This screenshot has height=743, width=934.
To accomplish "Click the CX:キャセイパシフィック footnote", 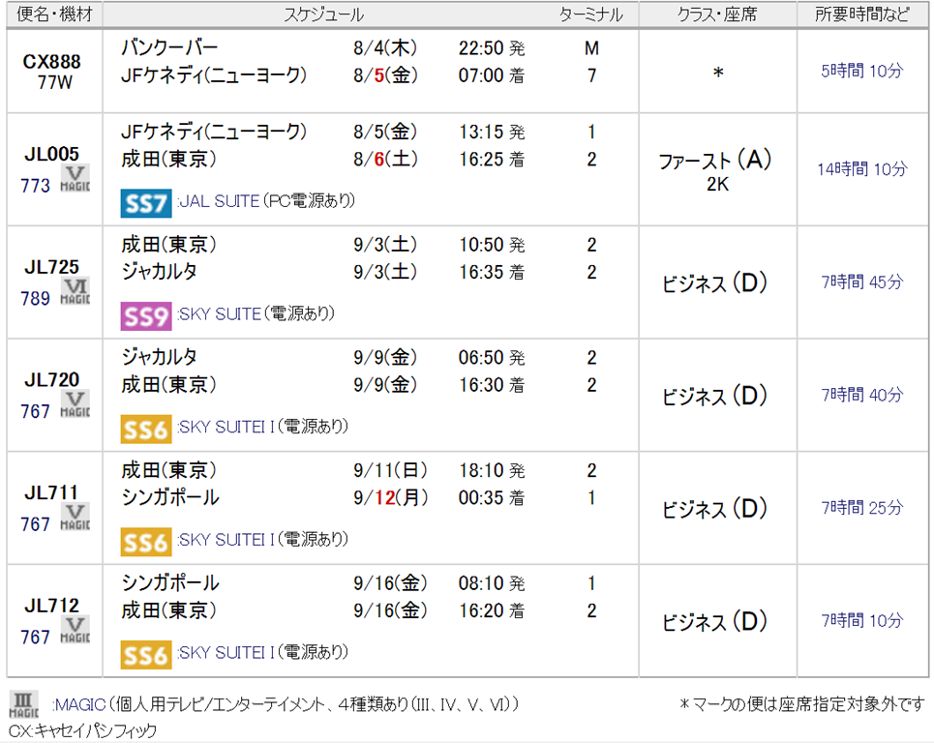I will (x=83, y=731).
